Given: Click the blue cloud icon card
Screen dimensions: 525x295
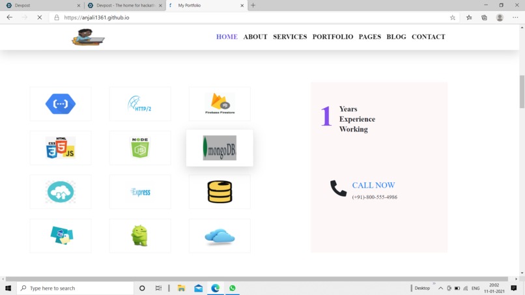Looking at the screenshot, I should [x=220, y=236].
